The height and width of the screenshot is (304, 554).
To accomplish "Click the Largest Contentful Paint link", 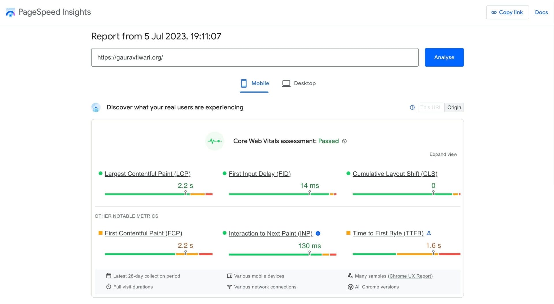I will tap(148, 174).
